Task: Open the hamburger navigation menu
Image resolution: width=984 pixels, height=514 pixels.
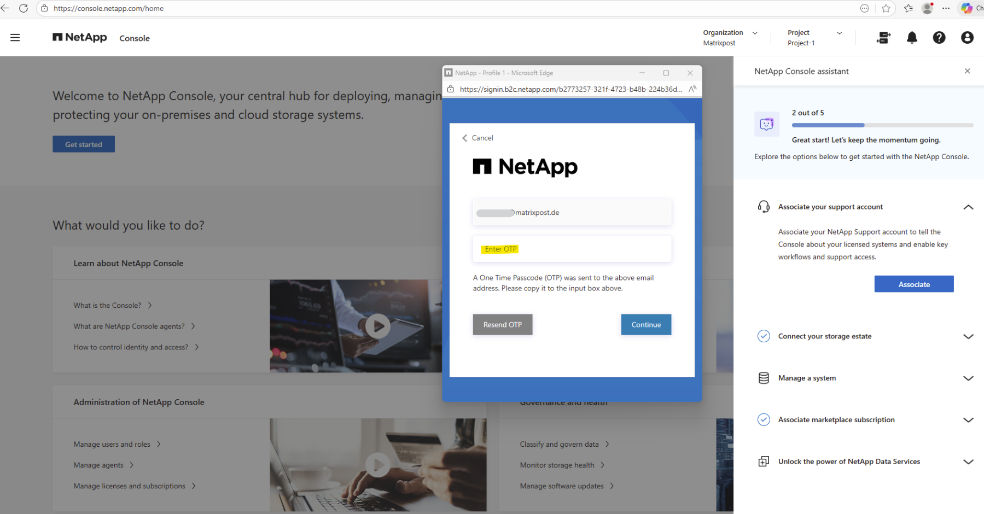Action: [15, 38]
